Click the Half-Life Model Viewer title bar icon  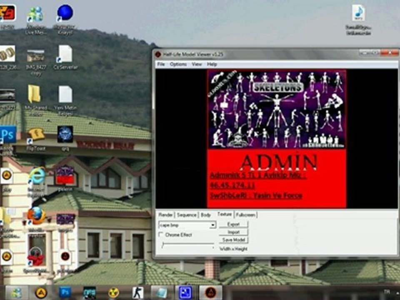158,54
